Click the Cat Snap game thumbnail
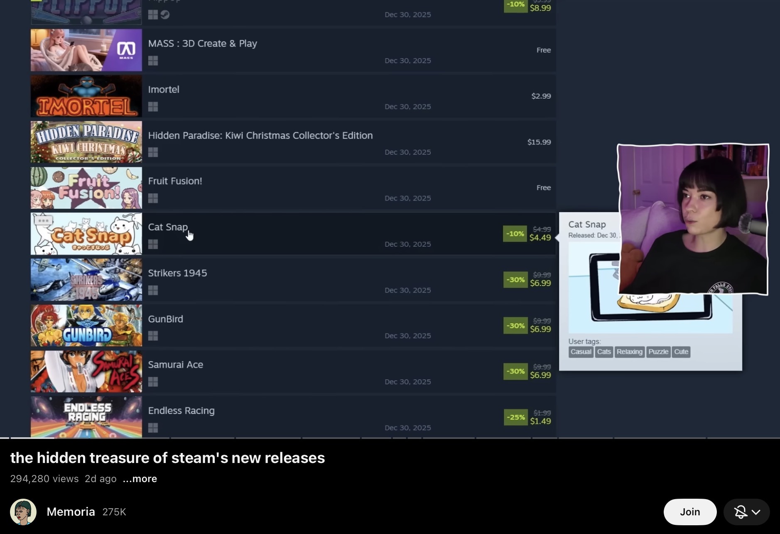 pos(86,234)
